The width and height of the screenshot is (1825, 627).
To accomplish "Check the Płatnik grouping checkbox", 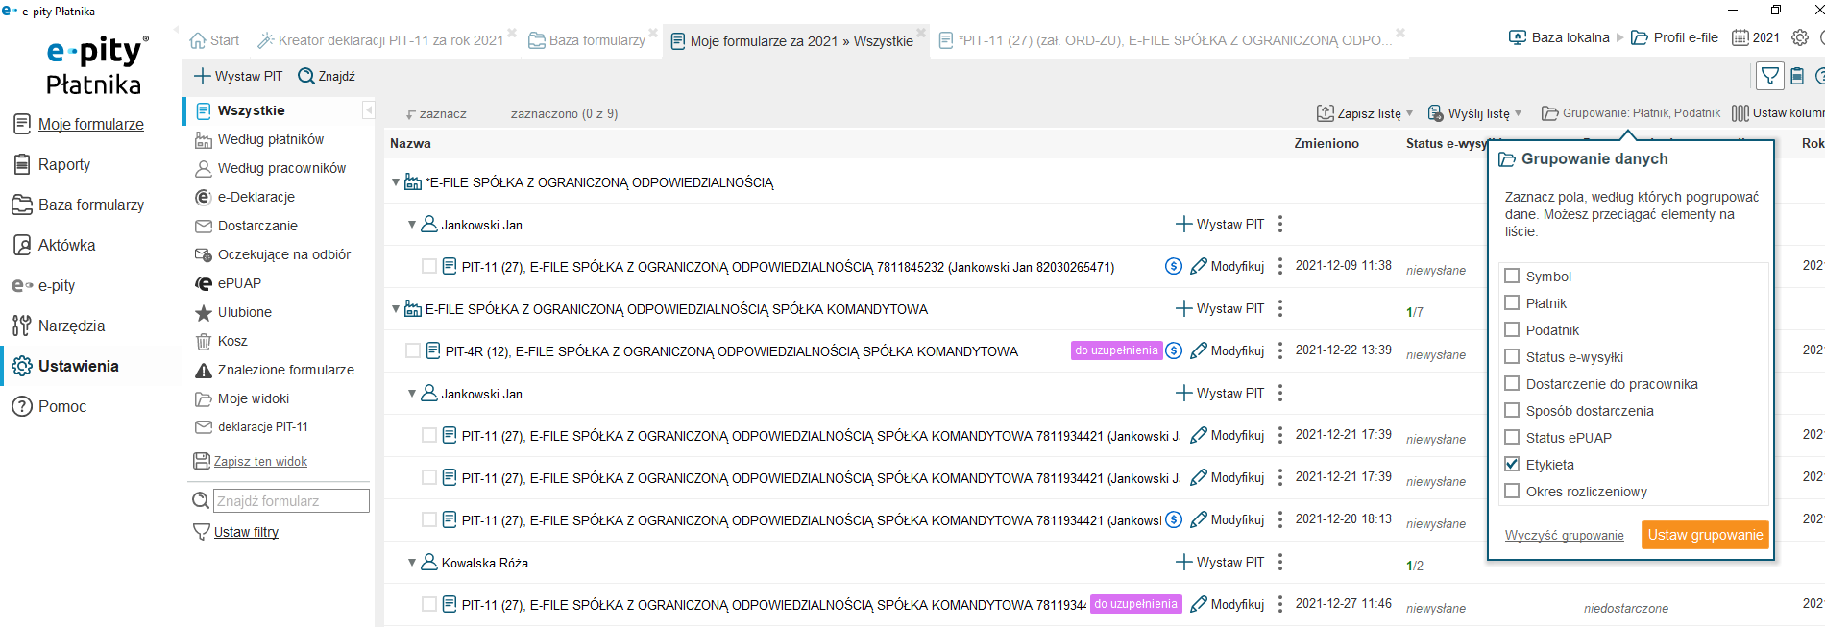I will click(1512, 302).
